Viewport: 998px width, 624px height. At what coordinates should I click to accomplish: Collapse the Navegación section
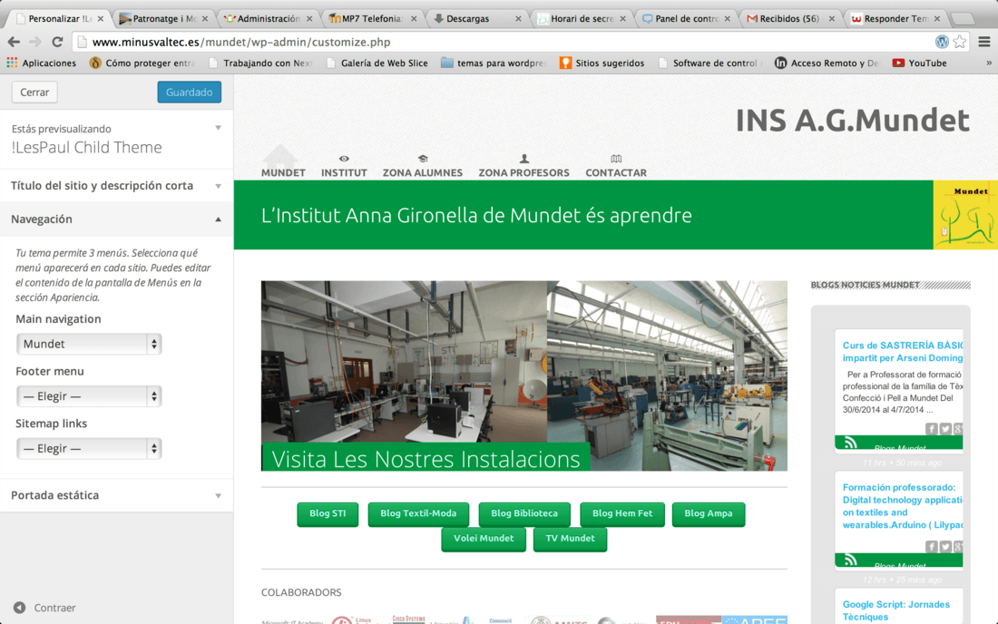tap(116, 219)
